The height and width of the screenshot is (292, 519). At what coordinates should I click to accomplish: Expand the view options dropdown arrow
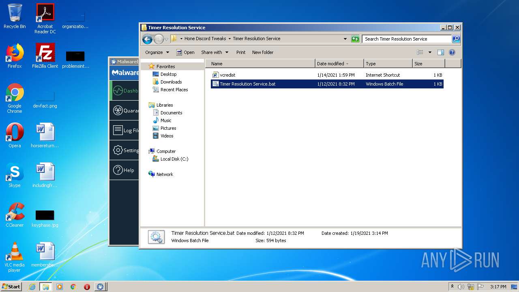click(430, 52)
